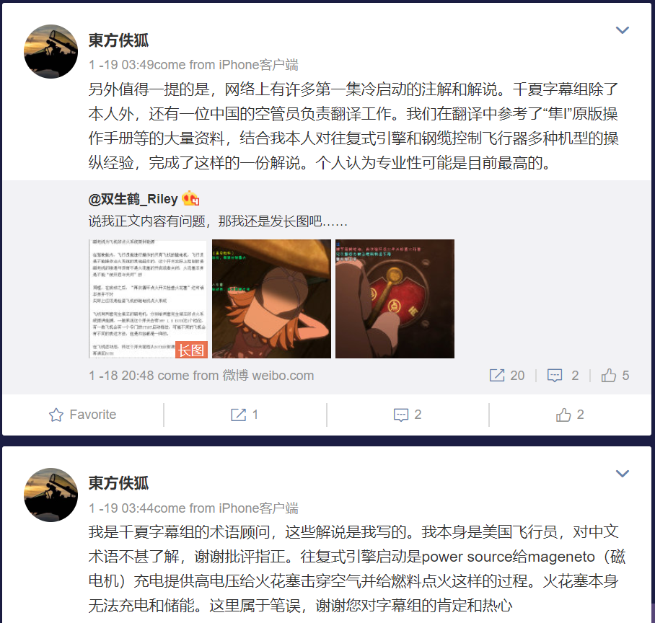Like the first post with the thumbs-up
The image size is (655, 623).
coord(563,415)
